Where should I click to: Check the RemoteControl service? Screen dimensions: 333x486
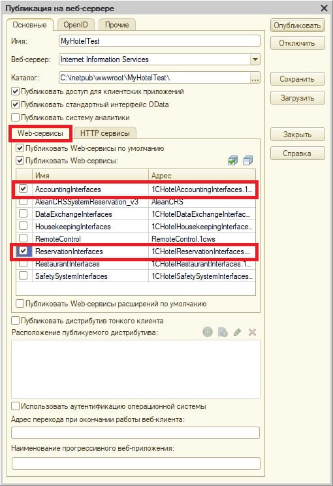pos(24,238)
